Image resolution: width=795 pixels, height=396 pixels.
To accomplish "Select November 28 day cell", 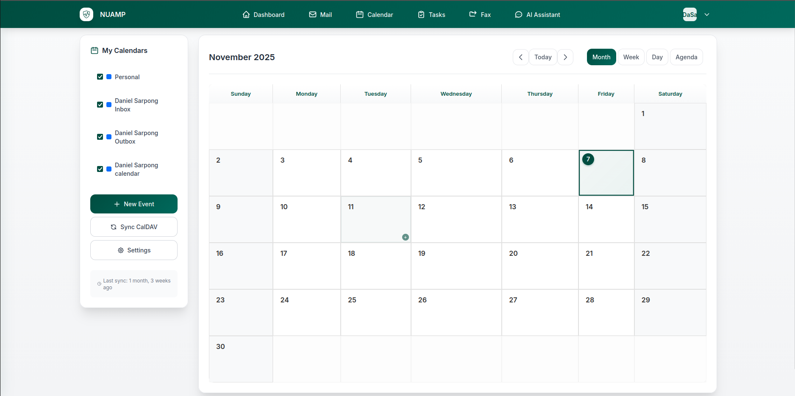I will 606,313.
